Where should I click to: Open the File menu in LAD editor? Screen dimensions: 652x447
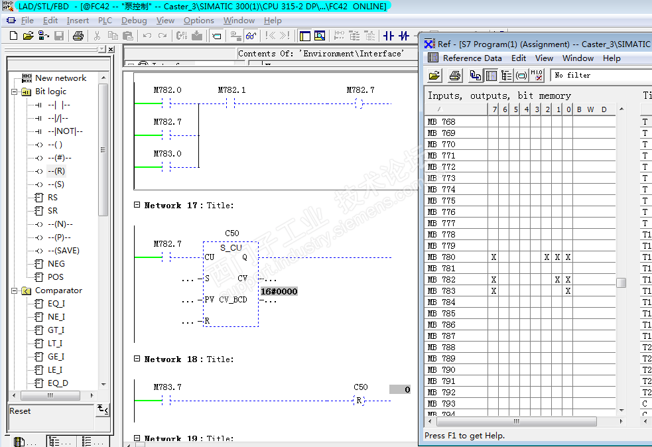pos(27,21)
